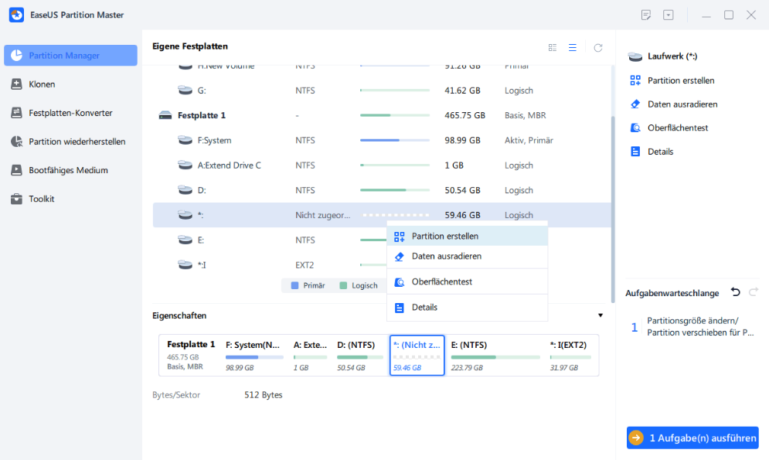Screen dimensions: 769x460
Task: Open Bootfähiges Medium in sidebar
Action: [68, 170]
